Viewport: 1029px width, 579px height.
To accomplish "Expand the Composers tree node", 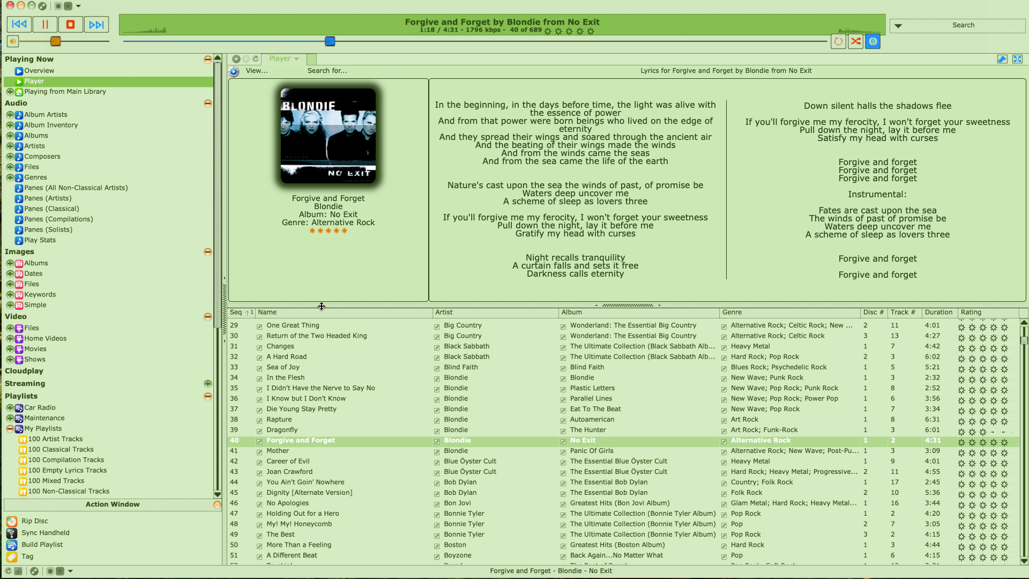I will (10, 157).
